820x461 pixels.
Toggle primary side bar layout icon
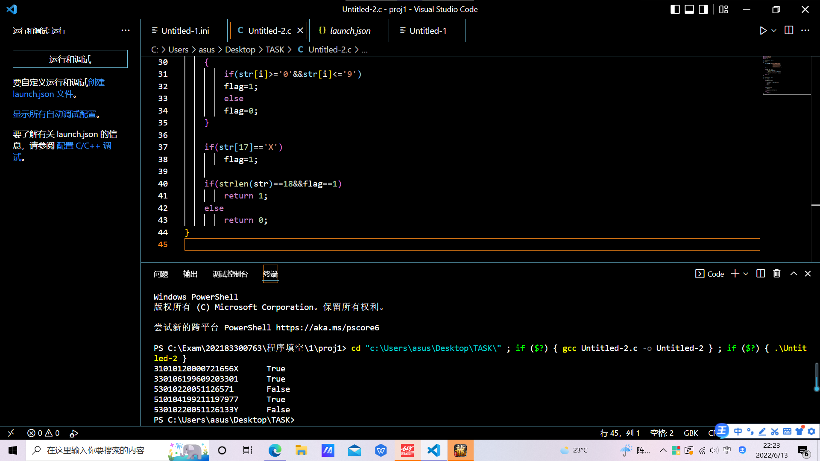[675, 9]
